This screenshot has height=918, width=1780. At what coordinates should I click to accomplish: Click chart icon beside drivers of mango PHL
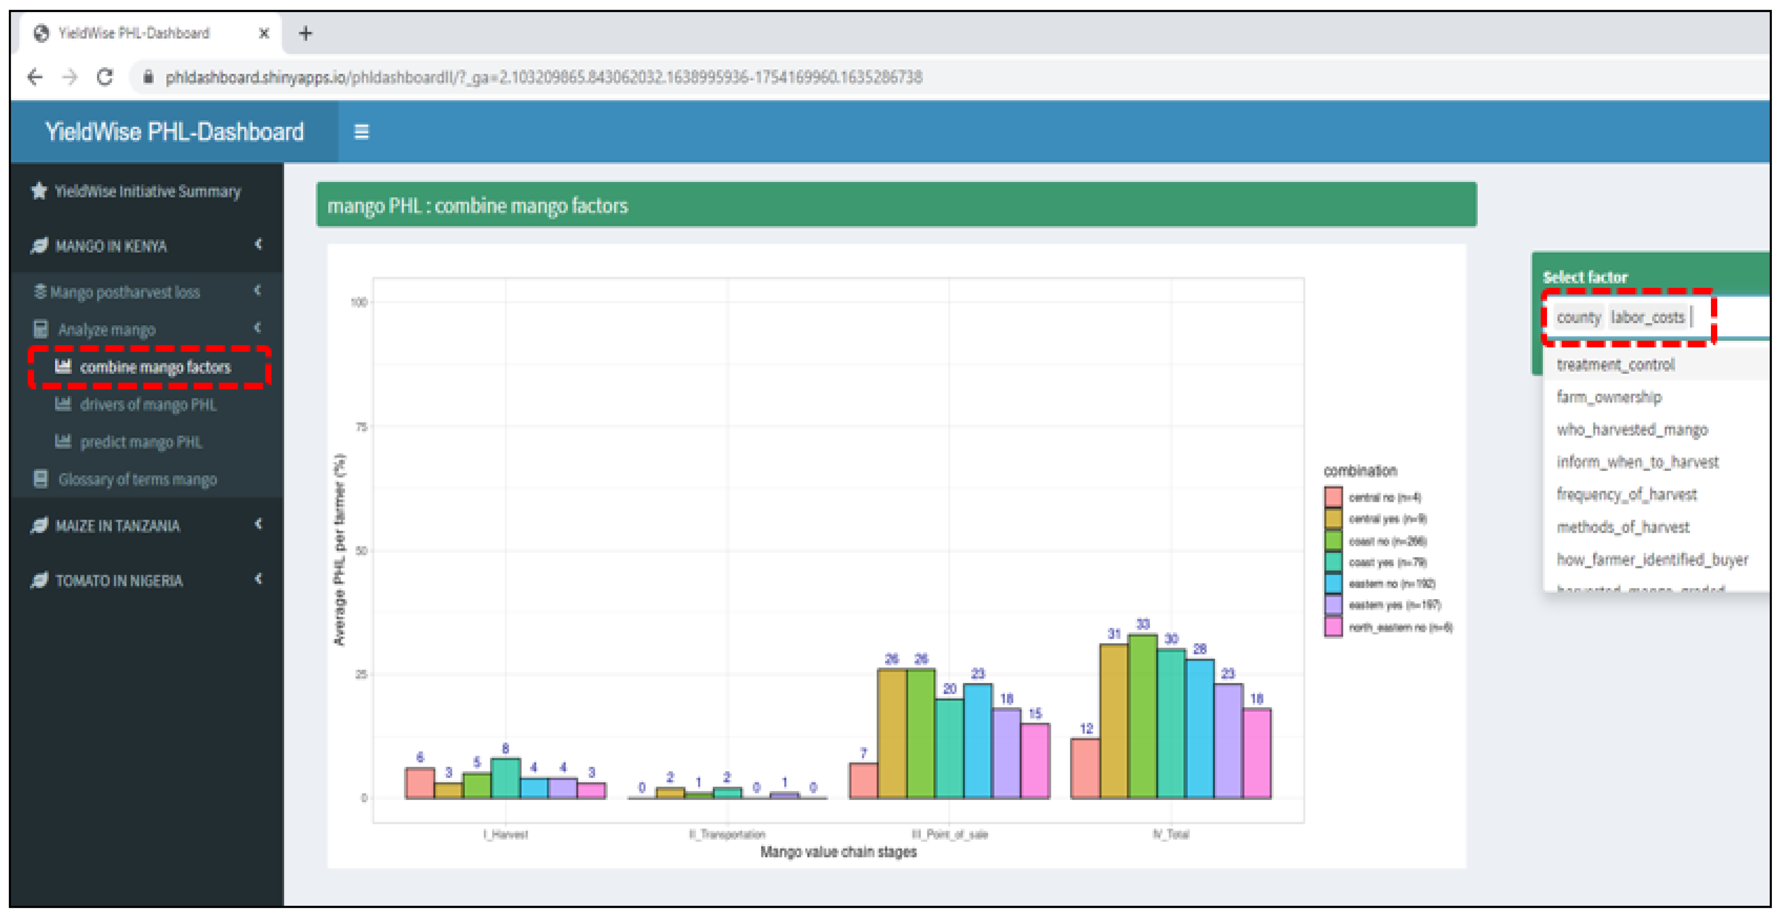pos(63,404)
